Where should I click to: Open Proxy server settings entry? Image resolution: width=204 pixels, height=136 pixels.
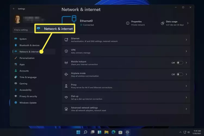tap(126, 86)
